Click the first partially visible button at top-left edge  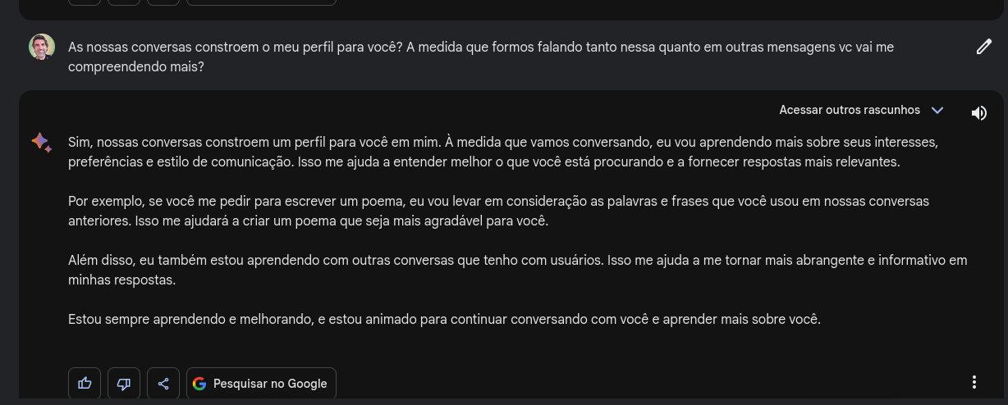85,2
